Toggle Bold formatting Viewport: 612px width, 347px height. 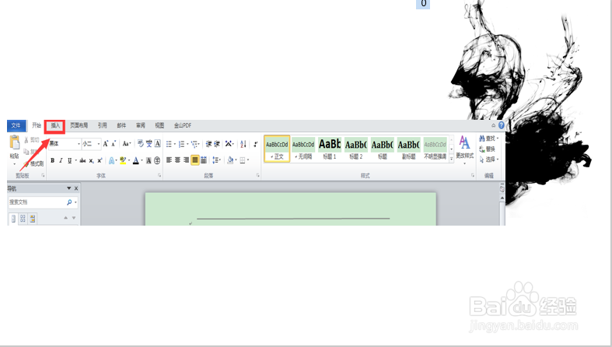tap(53, 160)
